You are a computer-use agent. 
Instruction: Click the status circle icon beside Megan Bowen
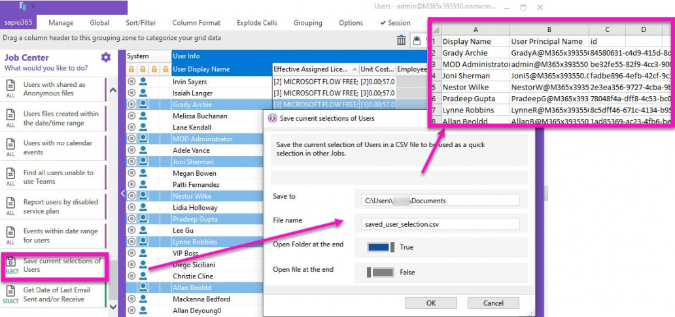pos(131,173)
